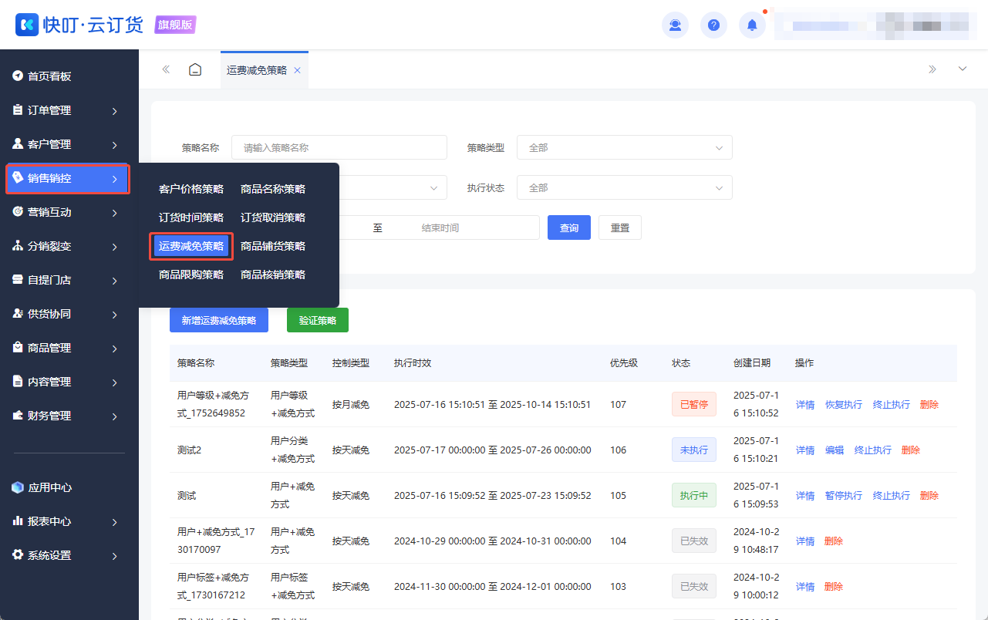Expand 内容管理 sidebar menu
Image resolution: width=988 pixels, height=620 pixels.
pyautogui.click(x=69, y=382)
